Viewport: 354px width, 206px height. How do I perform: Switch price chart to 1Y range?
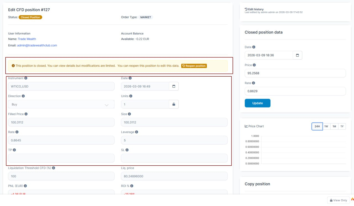[x=342, y=126]
